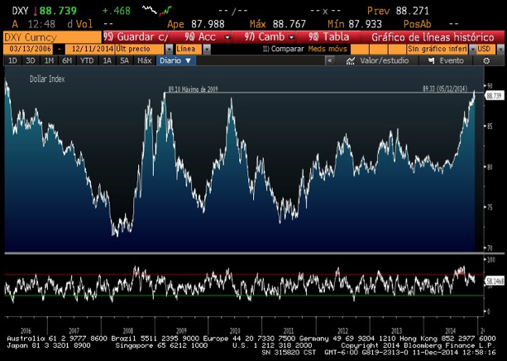Image resolution: width=507 pixels, height=361 pixels.
Task: Open the Sin gráfico inferior dropdown arrow
Action: click(472, 49)
